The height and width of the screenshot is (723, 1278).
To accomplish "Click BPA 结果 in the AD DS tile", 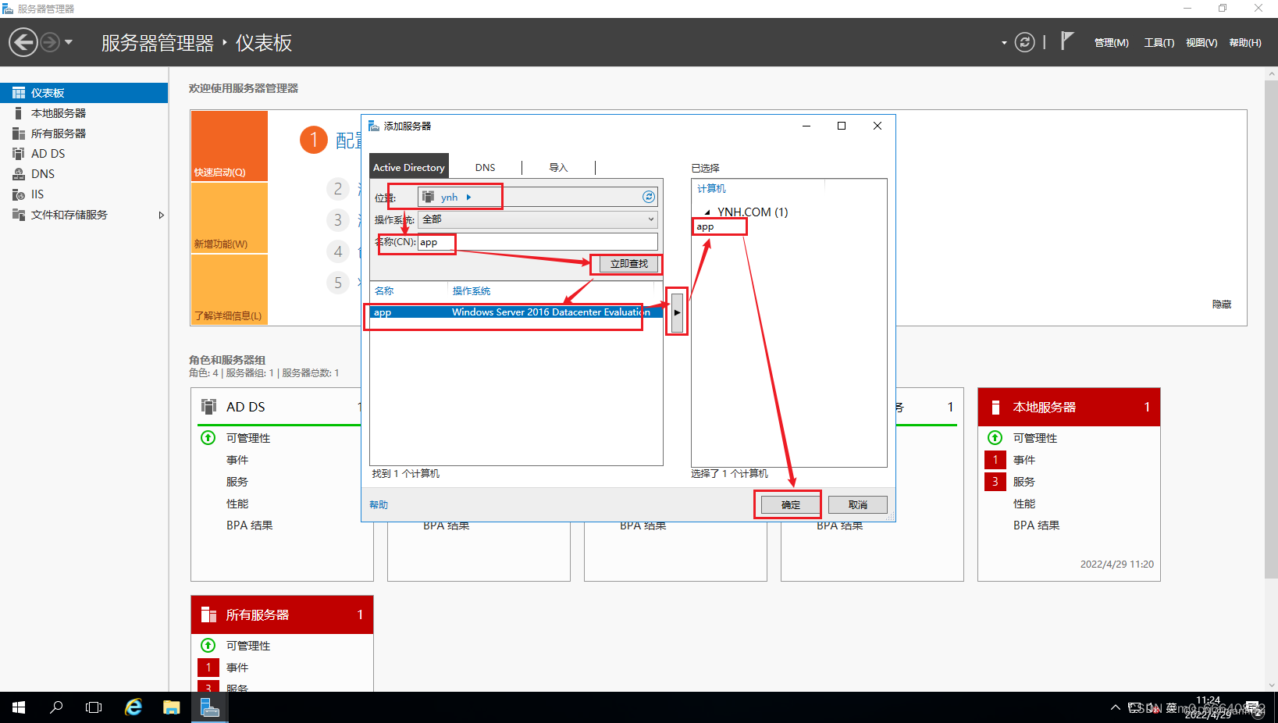I will coord(250,525).
